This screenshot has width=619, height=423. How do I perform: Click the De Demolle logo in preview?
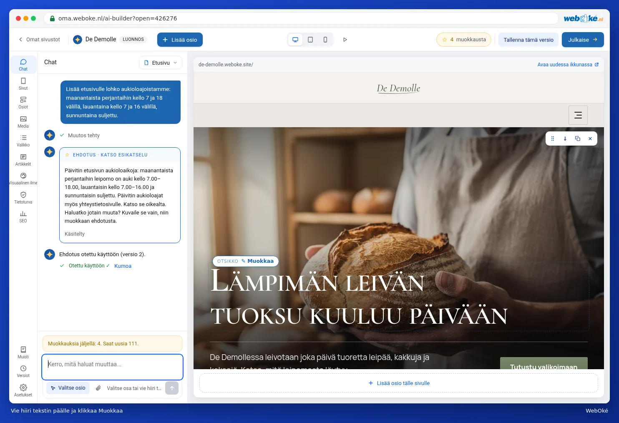point(398,88)
